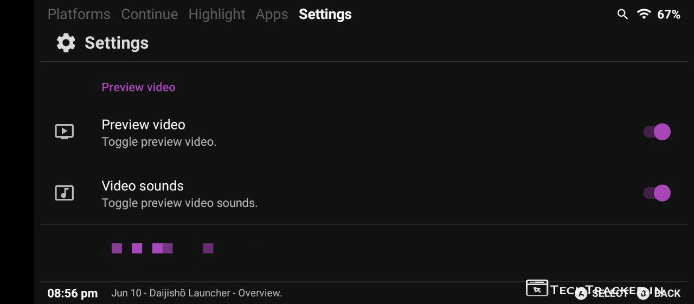The height and width of the screenshot is (304, 694).
Task: Open search with the magnifier icon
Action: (x=622, y=15)
